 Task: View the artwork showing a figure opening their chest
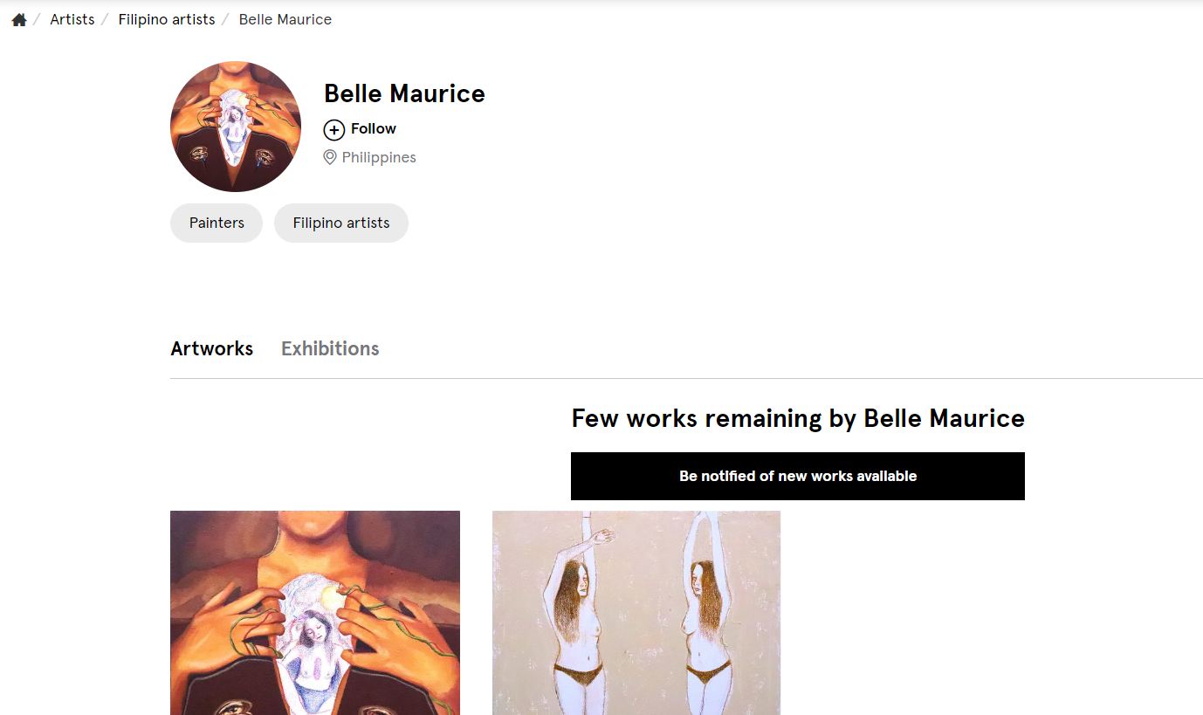click(314, 611)
